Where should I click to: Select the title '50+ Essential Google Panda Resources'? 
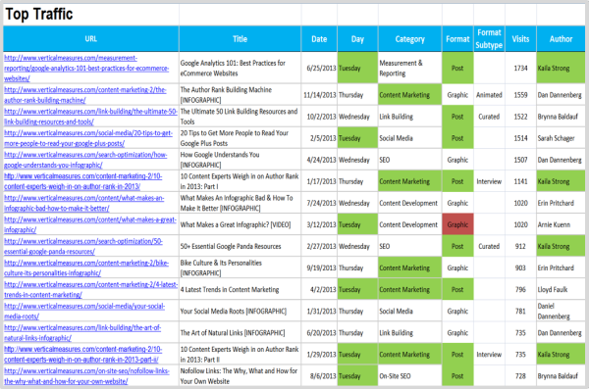tap(241, 246)
